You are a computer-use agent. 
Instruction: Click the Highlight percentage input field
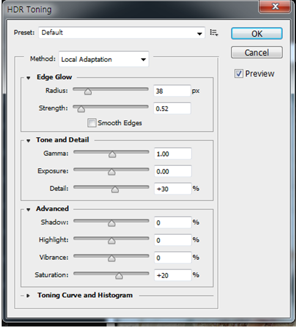point(173,240)
